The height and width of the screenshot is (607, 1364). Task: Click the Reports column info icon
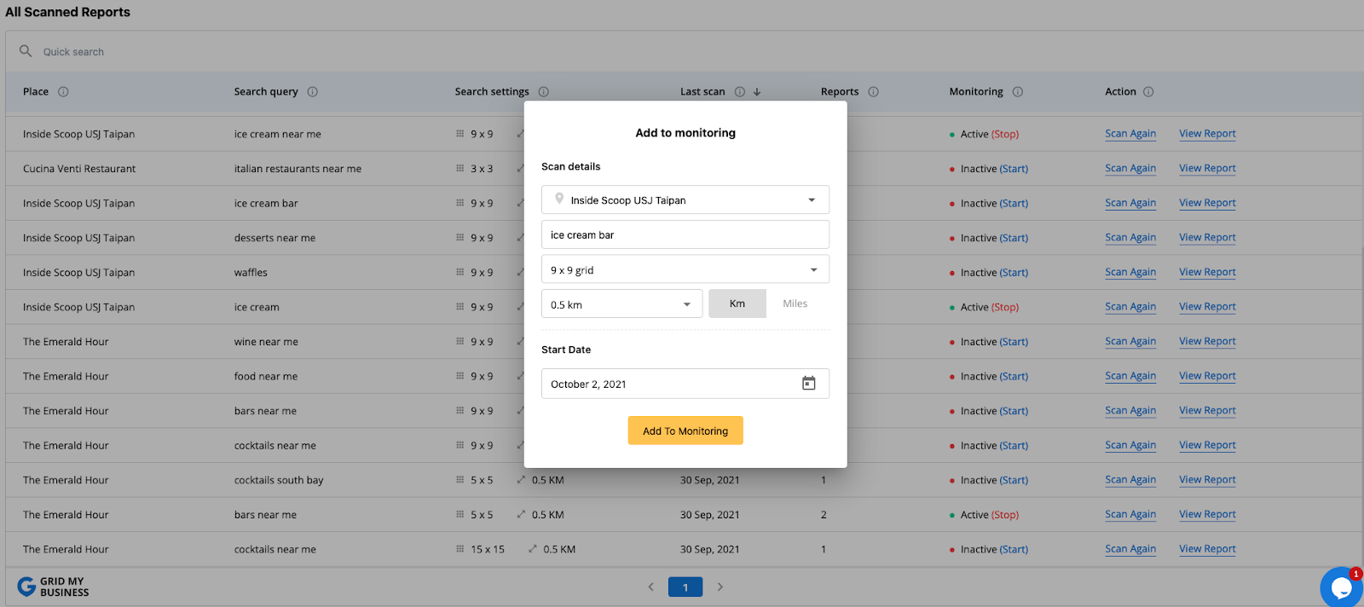point(874,92)
